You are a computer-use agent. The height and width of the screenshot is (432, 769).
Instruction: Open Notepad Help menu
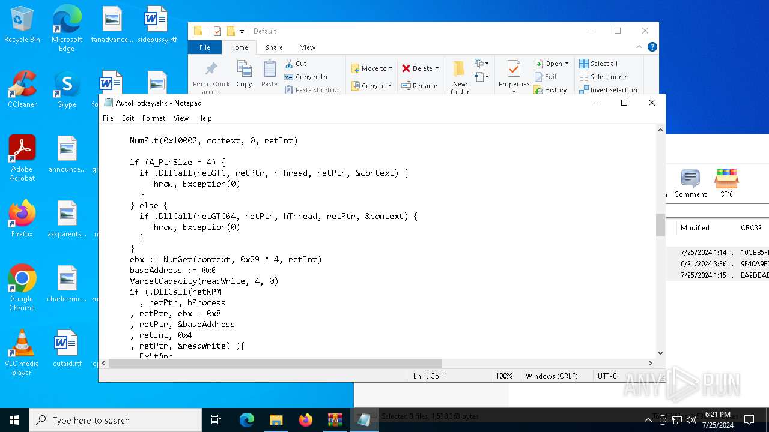204,118
